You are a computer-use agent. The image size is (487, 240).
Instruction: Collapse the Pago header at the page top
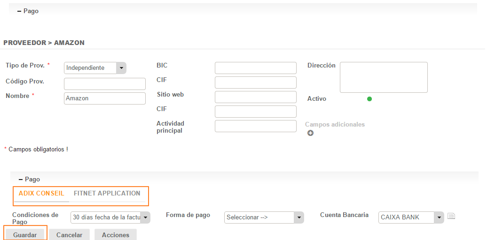28,11
